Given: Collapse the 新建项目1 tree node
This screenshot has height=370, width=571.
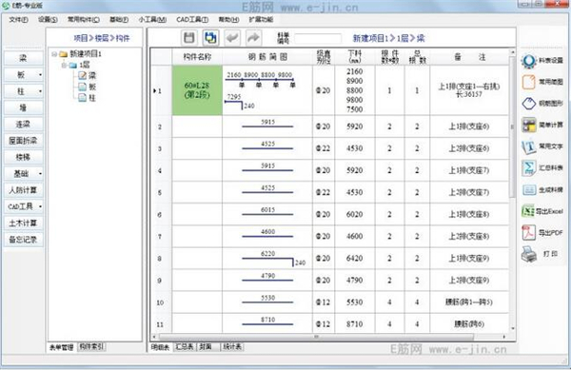Looking at the screenshot, I should click(x=54, y=54).
